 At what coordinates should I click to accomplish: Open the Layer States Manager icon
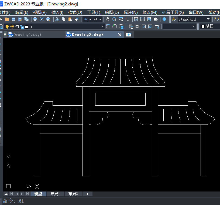121,26
